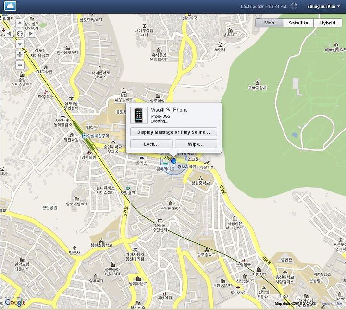346x310 pixels.
Task: Click the '대성약국' pharmacy icon
Action: point(164,294)
